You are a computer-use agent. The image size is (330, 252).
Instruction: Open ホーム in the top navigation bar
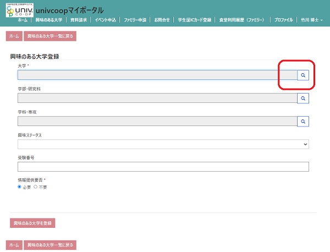(23, 20)
